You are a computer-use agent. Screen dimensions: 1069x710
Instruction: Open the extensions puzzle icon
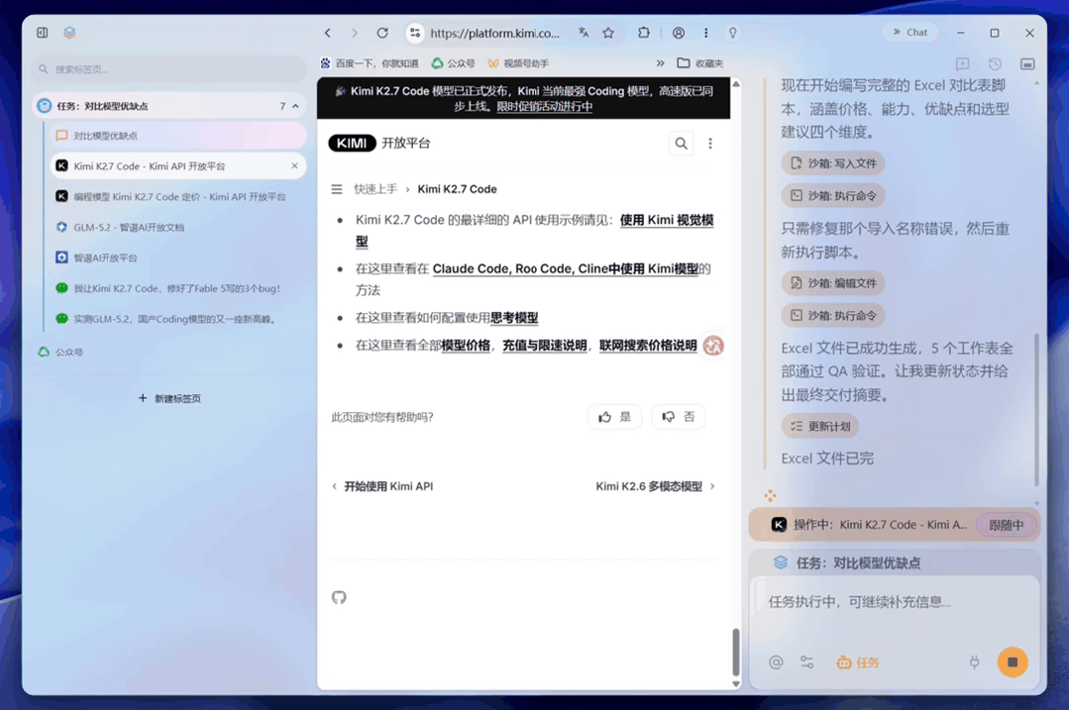coord(644,33)
